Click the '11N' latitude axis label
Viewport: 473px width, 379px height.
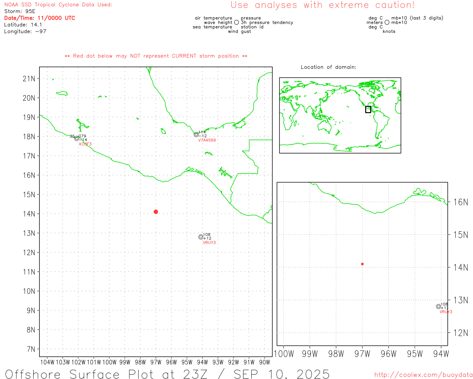(29, 272)
